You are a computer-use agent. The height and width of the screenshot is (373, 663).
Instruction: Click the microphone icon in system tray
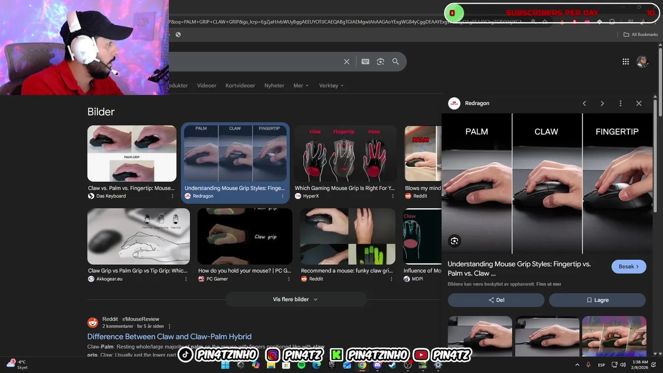click(x=588, y=365)
